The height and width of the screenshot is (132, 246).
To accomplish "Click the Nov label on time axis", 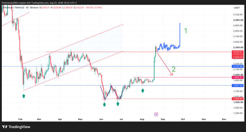I will (x=204, y=119).
